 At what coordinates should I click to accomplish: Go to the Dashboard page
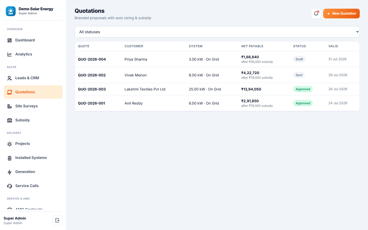coord(33,40)
